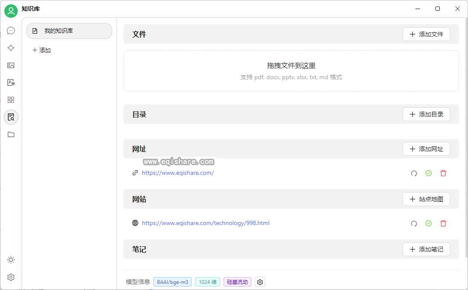Open the files folder icon in sidebar

coord(11,134)
